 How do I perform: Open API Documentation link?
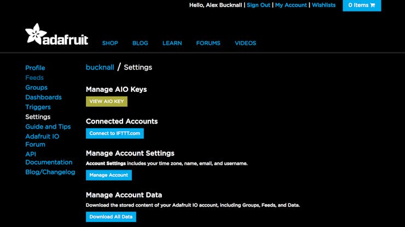click(x=49, y=158)
